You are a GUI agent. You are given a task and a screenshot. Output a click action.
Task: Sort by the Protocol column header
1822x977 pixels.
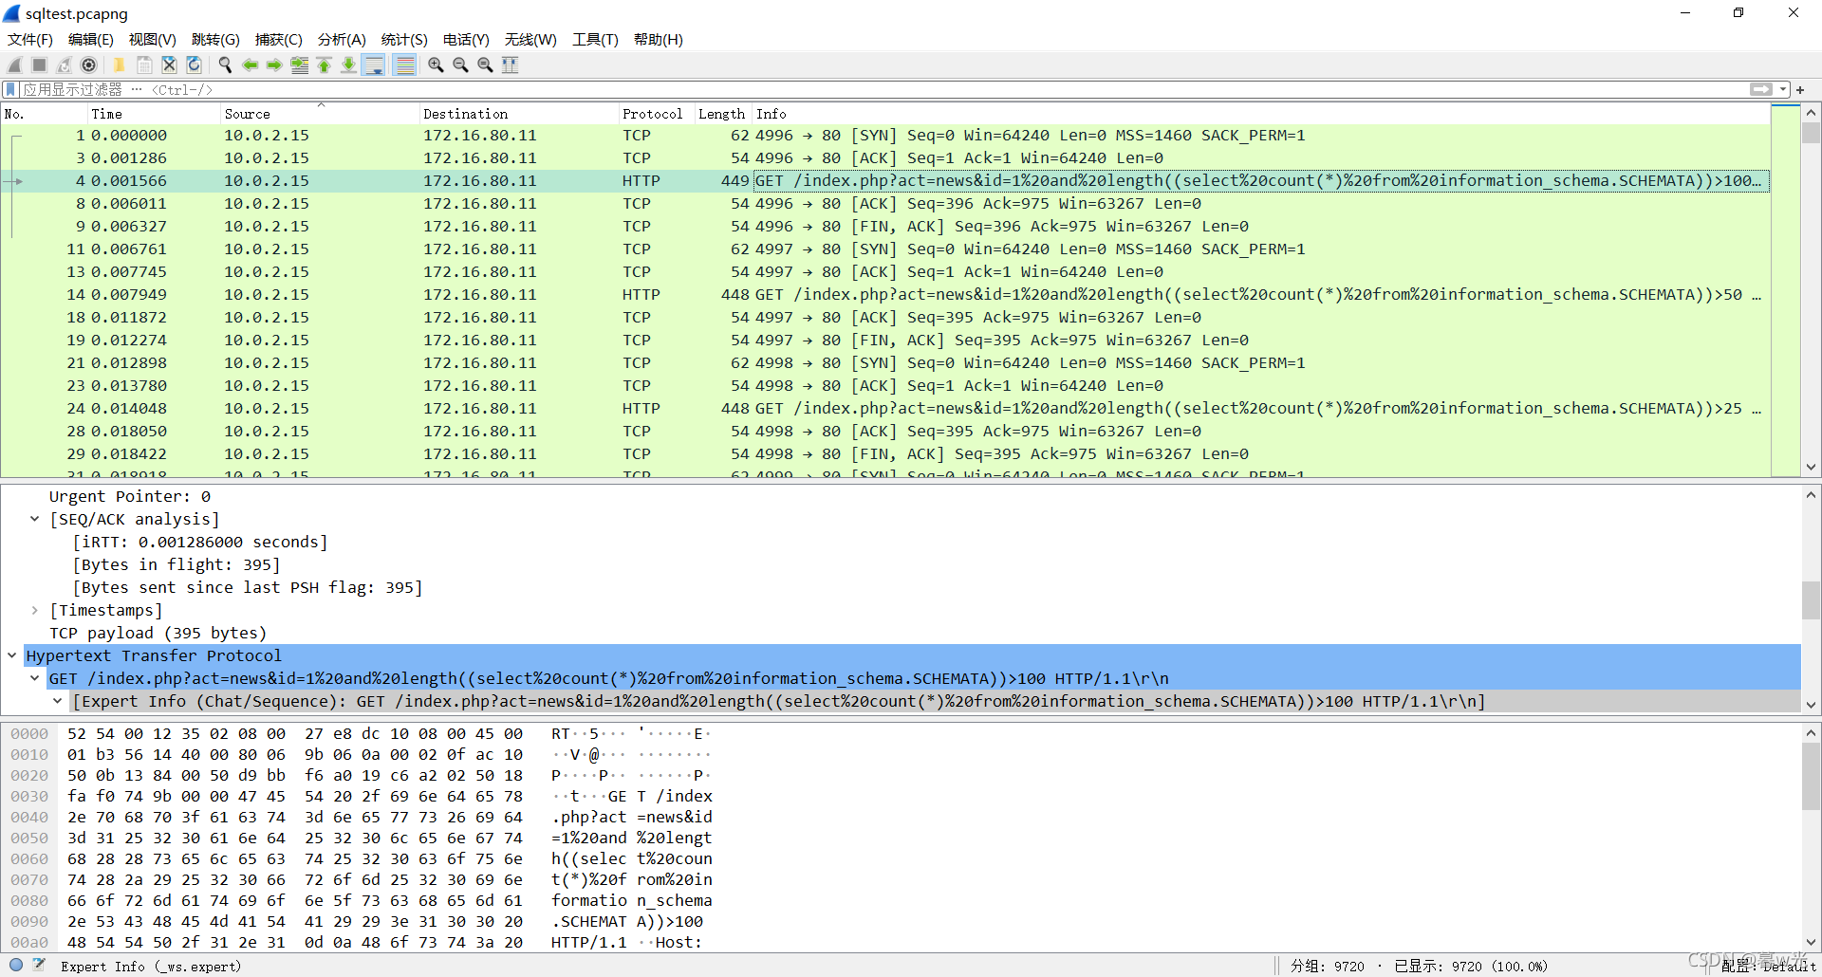[657, 114]
